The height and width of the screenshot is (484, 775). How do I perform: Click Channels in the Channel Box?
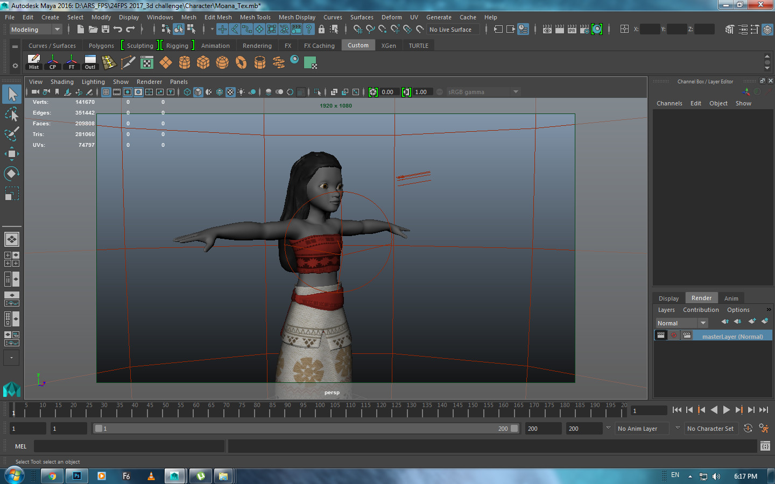(x=669, y=103)
